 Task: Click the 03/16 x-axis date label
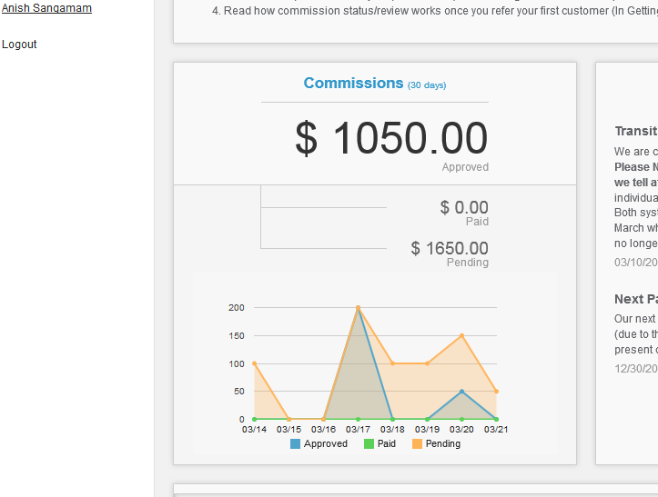click(323, 429)
